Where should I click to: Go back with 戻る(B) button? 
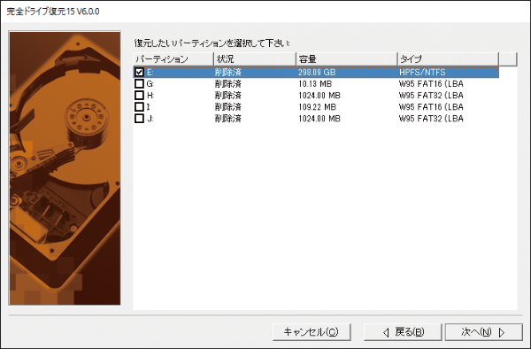click(403, 331)
